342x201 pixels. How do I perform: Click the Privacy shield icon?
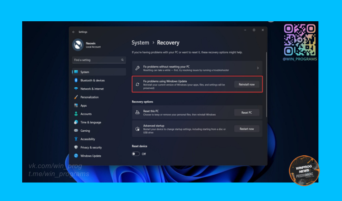[76, 147]
